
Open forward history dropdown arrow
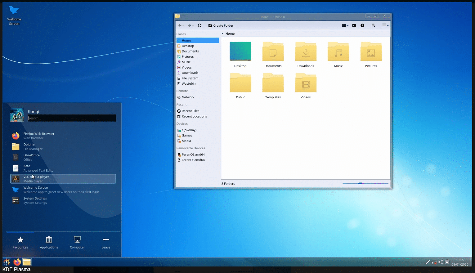click(x=193, y=26)
